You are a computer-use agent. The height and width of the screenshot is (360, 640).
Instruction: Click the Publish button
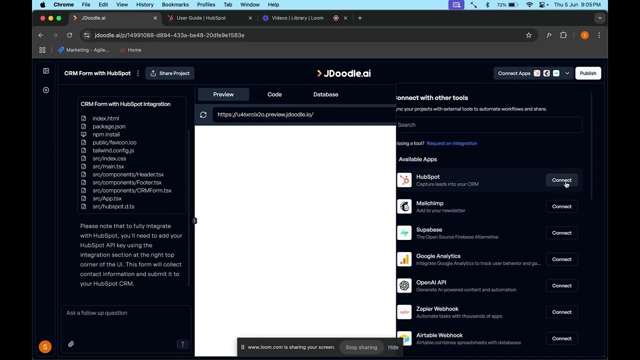click(588, 73)
